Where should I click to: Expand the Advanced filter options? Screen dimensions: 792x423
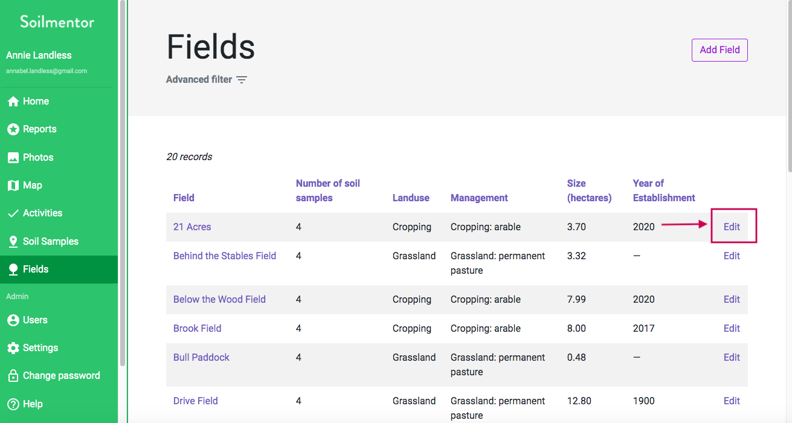[x=207, y=80]
